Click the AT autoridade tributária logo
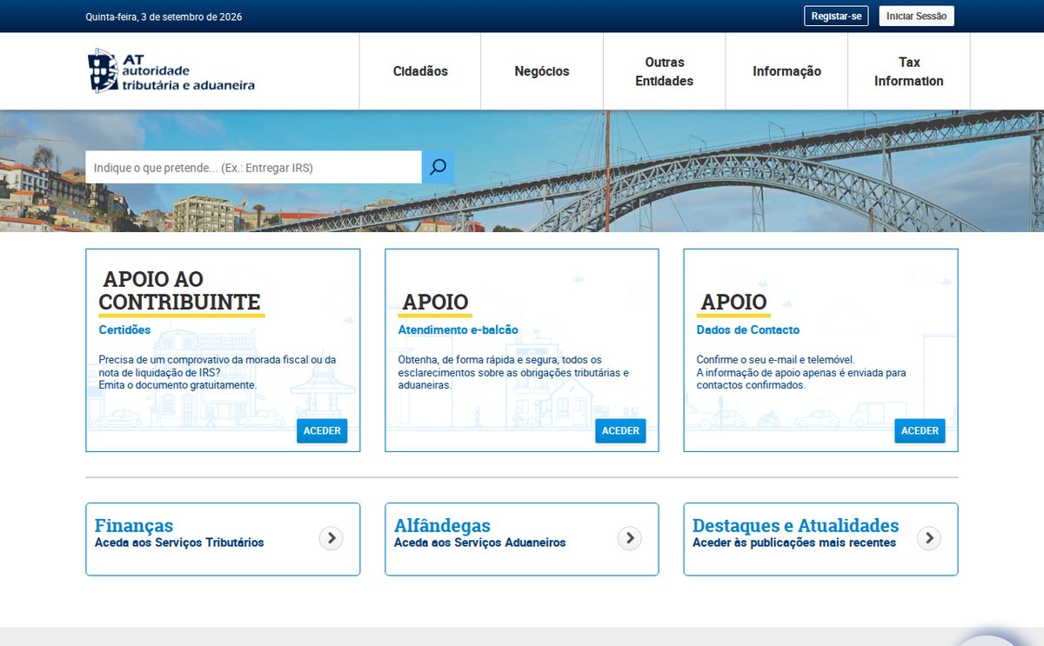Image resolution: width=1044 pixels, height=646 pixels. 171,70
